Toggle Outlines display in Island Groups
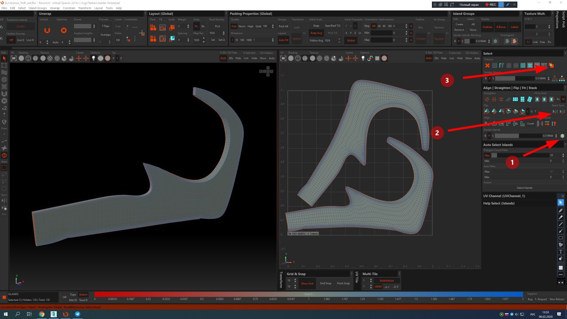 pos(487,27)
